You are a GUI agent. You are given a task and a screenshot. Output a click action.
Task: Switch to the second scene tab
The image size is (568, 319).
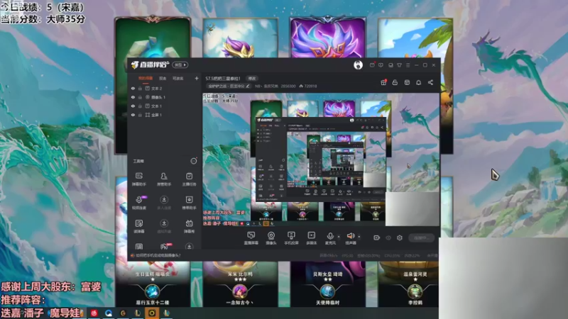point(163,79)
